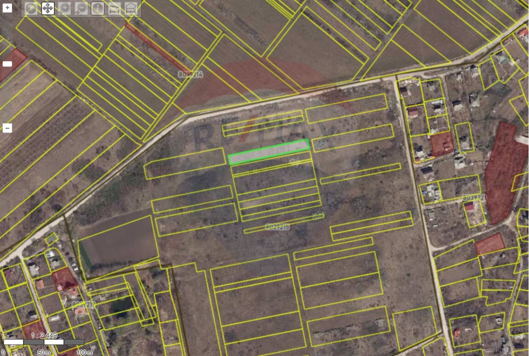The height and width of the screenshot is (356, 529).
Task: Activate the zoom-in magnifier tool
Action: click(64, 8)
